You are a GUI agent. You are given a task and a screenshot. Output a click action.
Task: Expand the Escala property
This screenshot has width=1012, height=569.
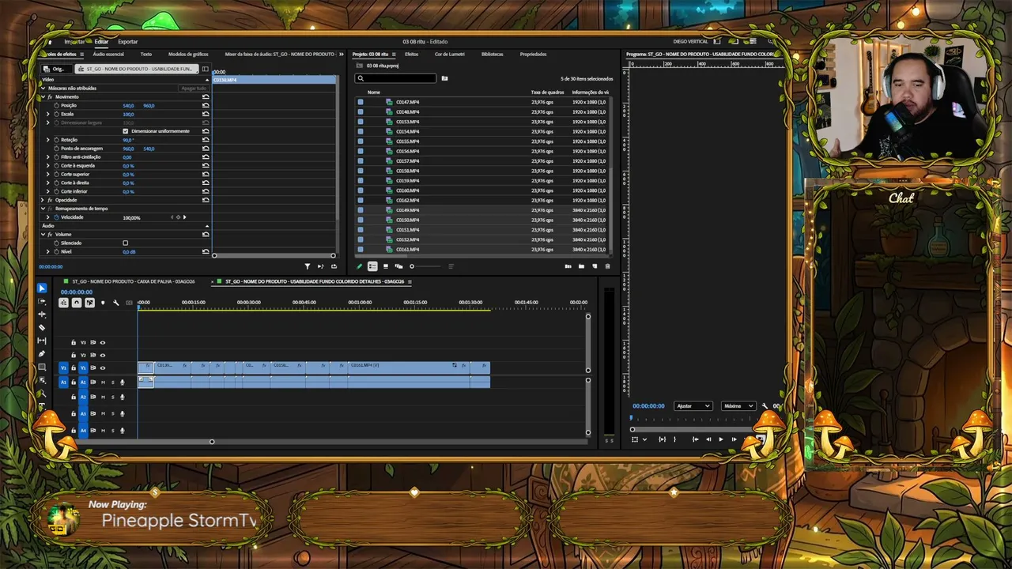point(48,114)
